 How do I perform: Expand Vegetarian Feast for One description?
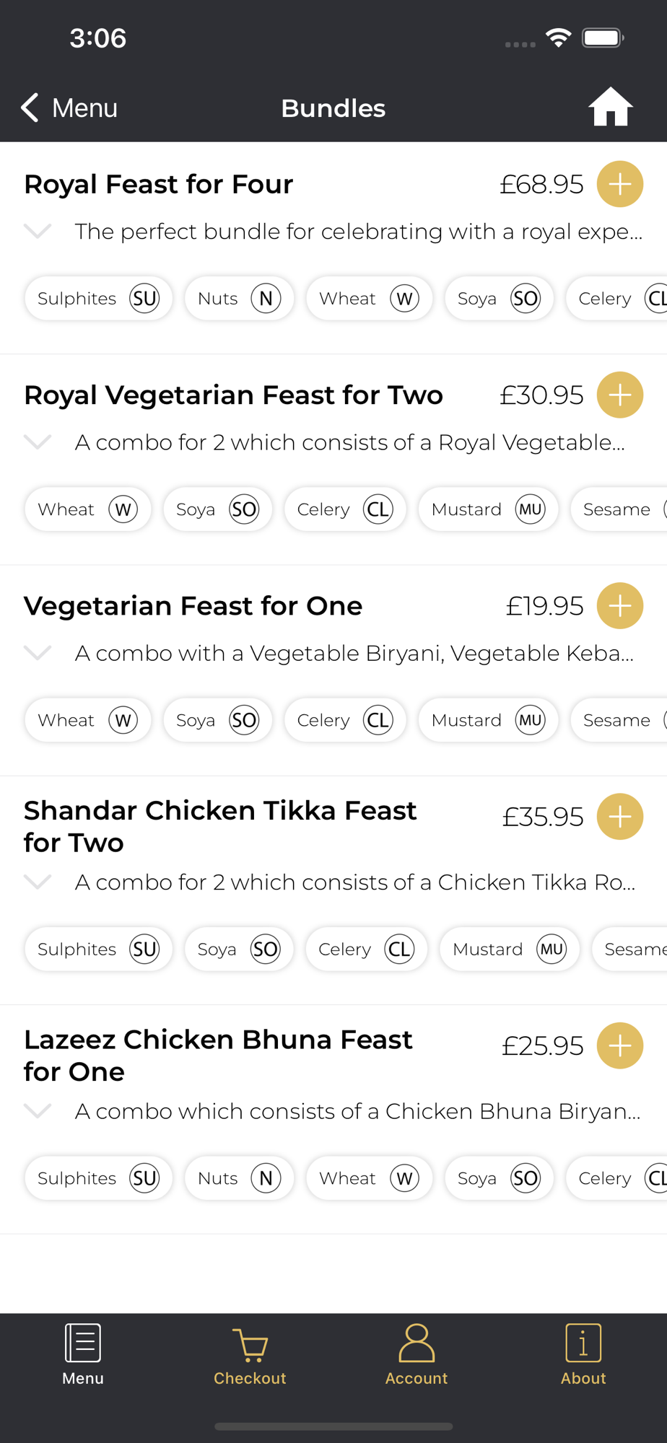pos(38,653)
